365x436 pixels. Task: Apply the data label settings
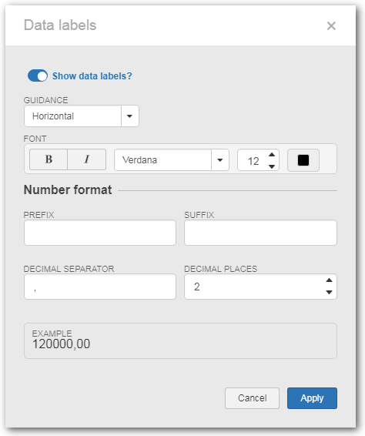[312, 398]
